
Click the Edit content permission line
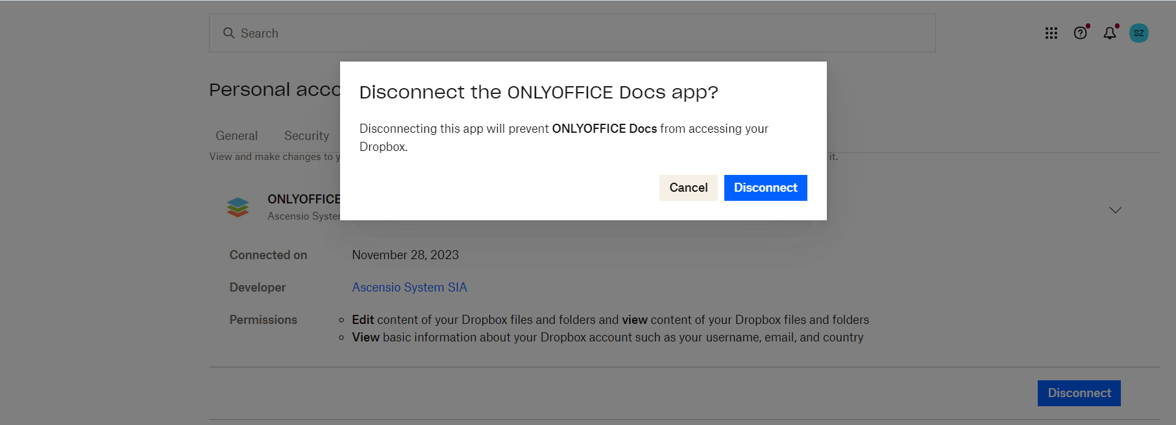coord(610,320)
